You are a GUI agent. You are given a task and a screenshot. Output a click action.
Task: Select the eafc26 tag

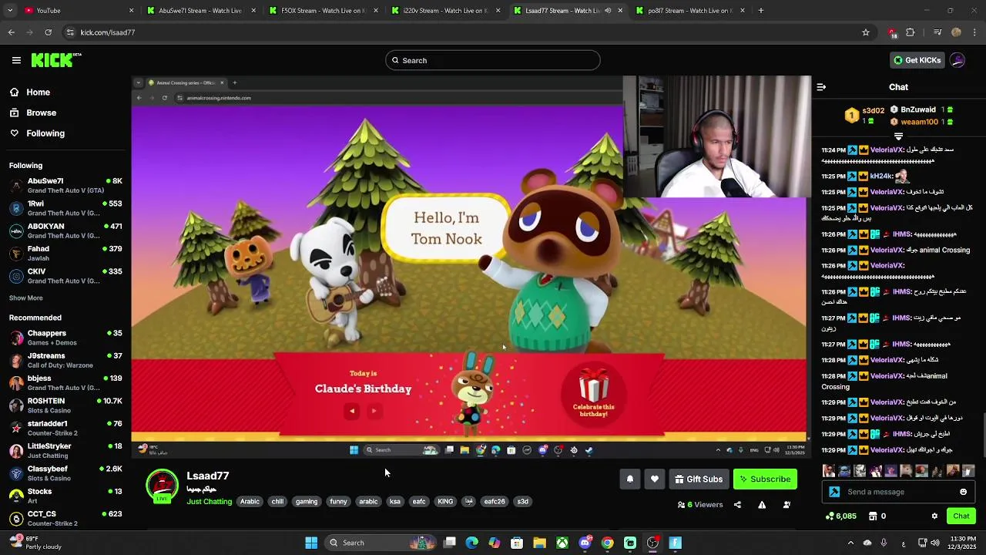495,502
